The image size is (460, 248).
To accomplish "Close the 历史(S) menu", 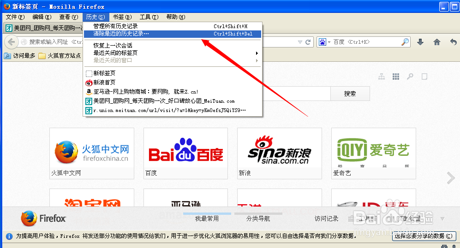I will click(96, 17).
